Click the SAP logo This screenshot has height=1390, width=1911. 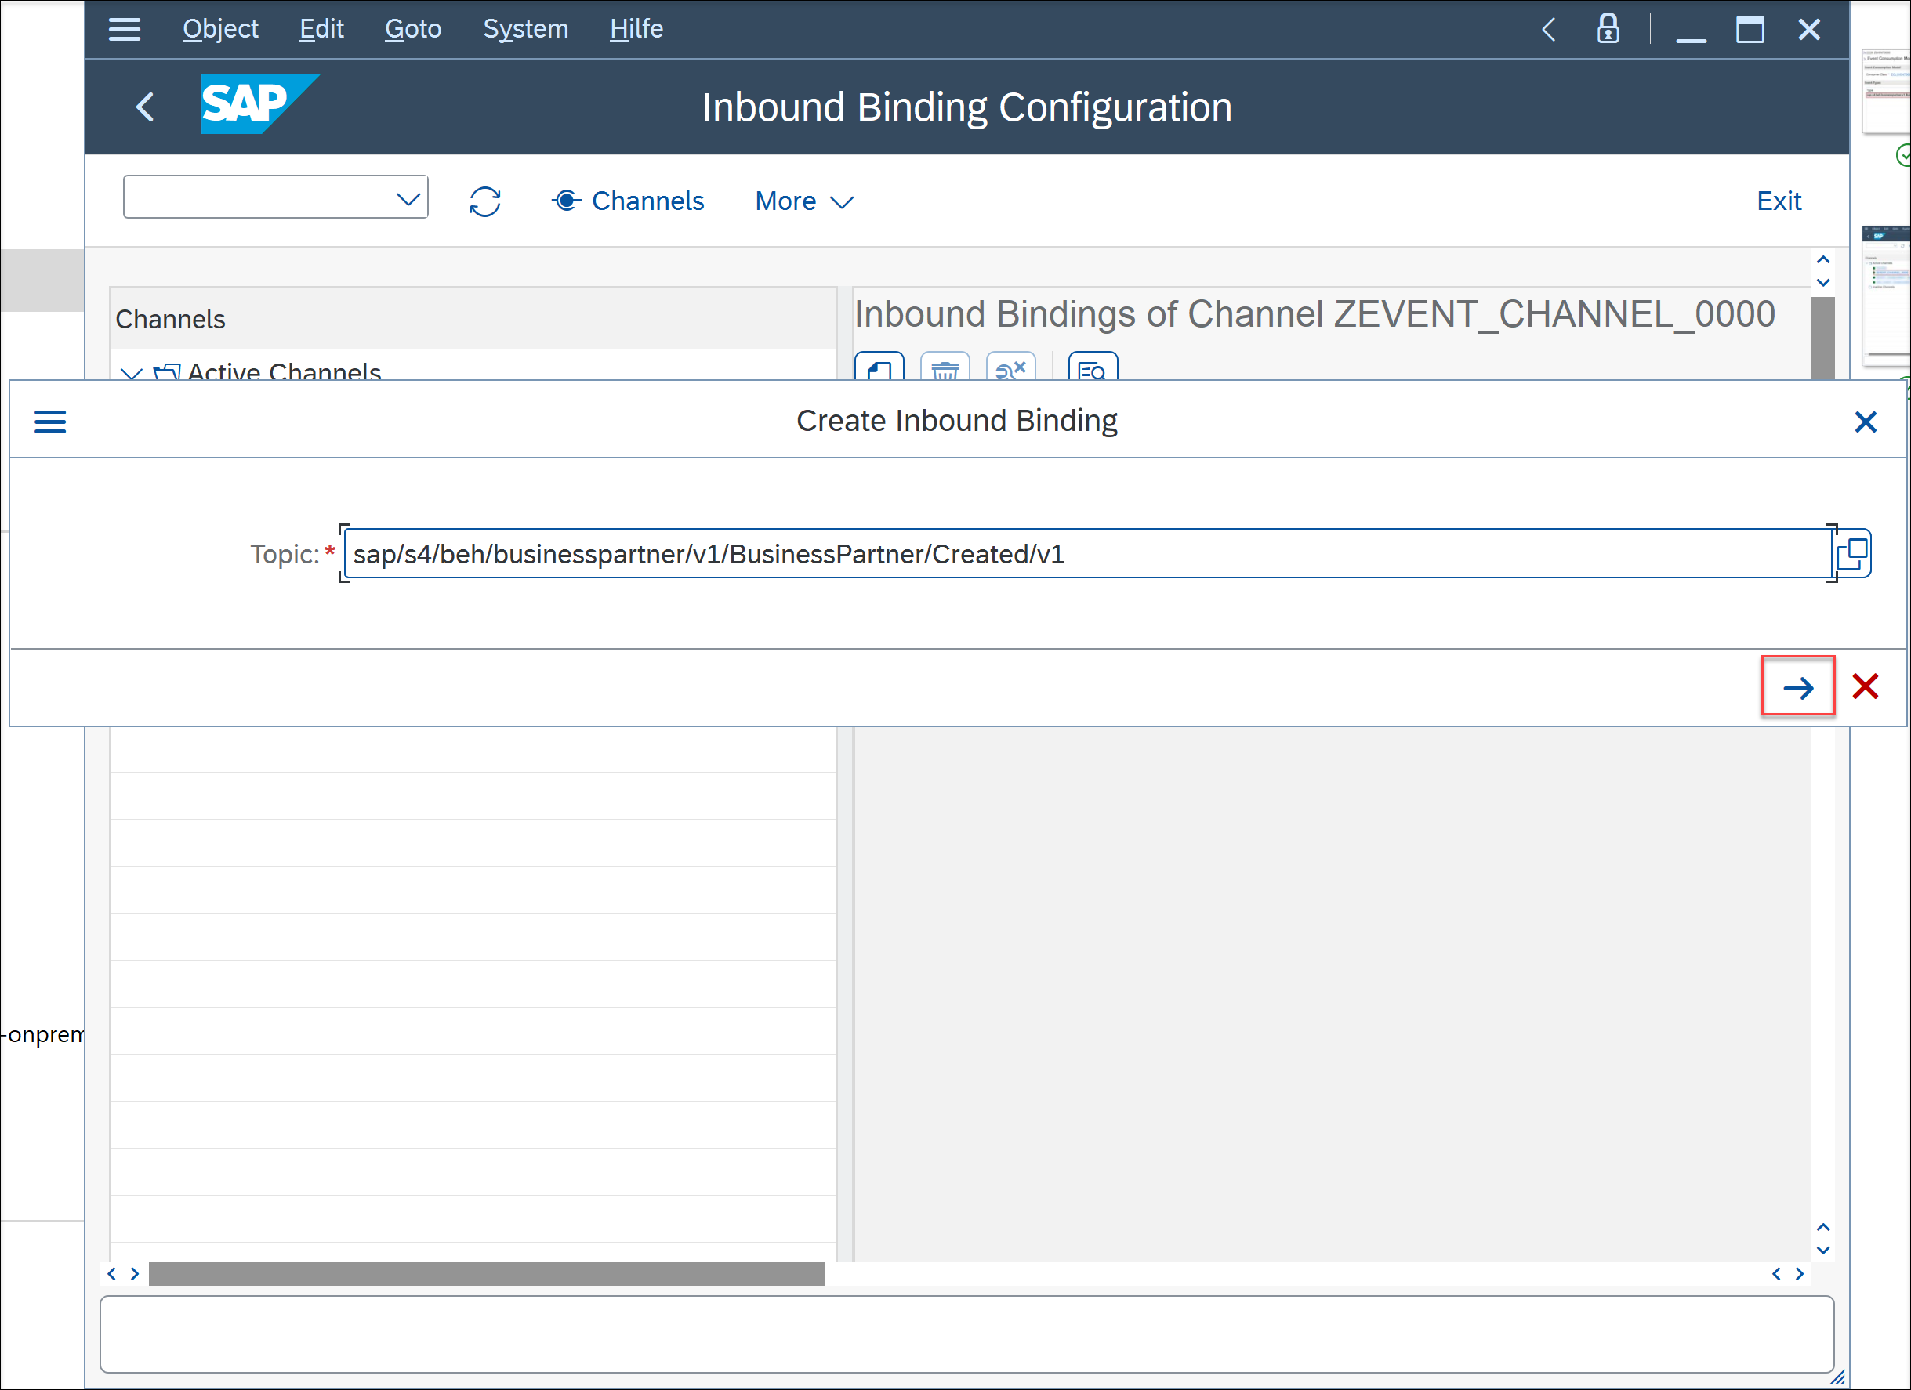coord(259,103)
